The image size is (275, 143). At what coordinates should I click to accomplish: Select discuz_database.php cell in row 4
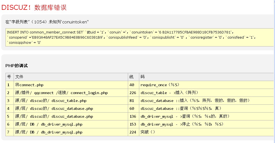[x=71, y=108]
